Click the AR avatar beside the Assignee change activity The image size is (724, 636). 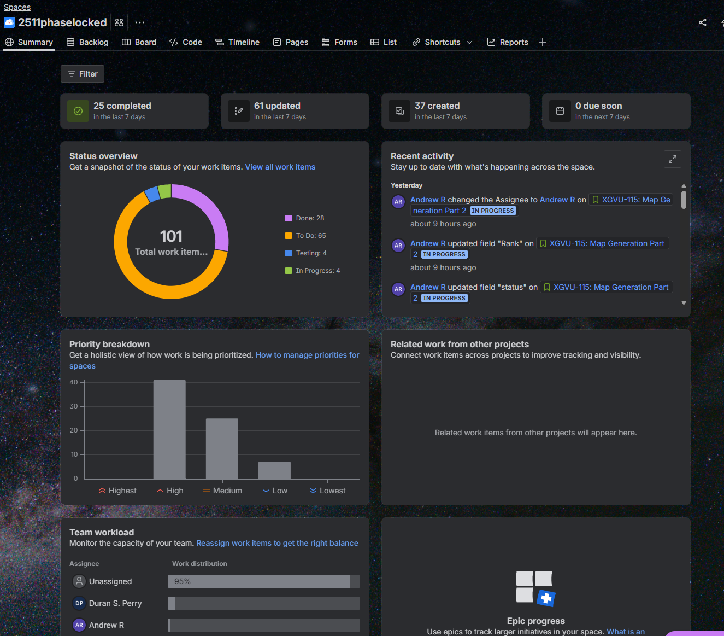coord(398,202)
